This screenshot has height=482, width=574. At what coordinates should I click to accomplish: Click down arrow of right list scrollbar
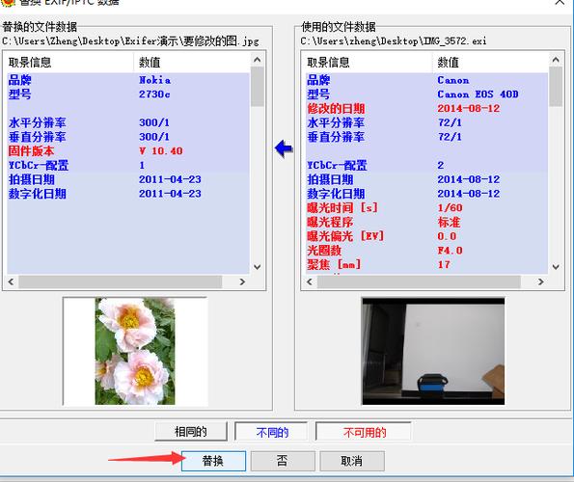tap(556, 267)
